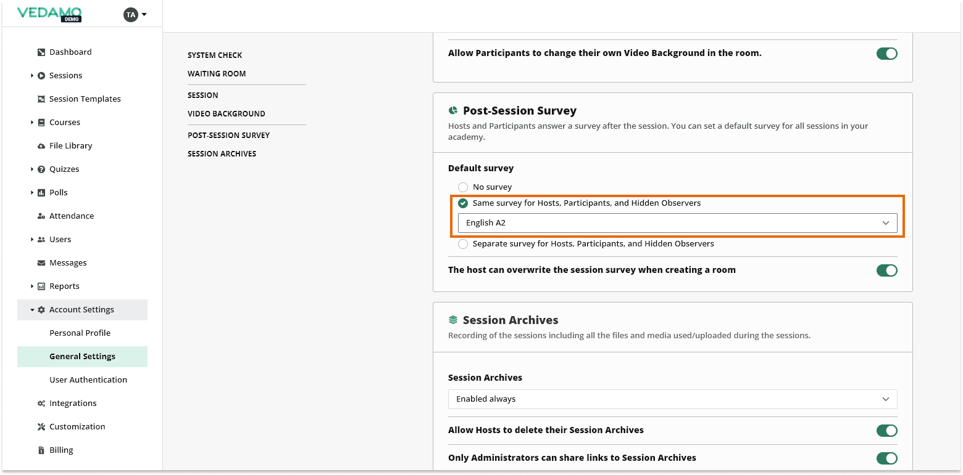Click the Billing icon in sidebar

pyautogui.click(x=41, y=450)
